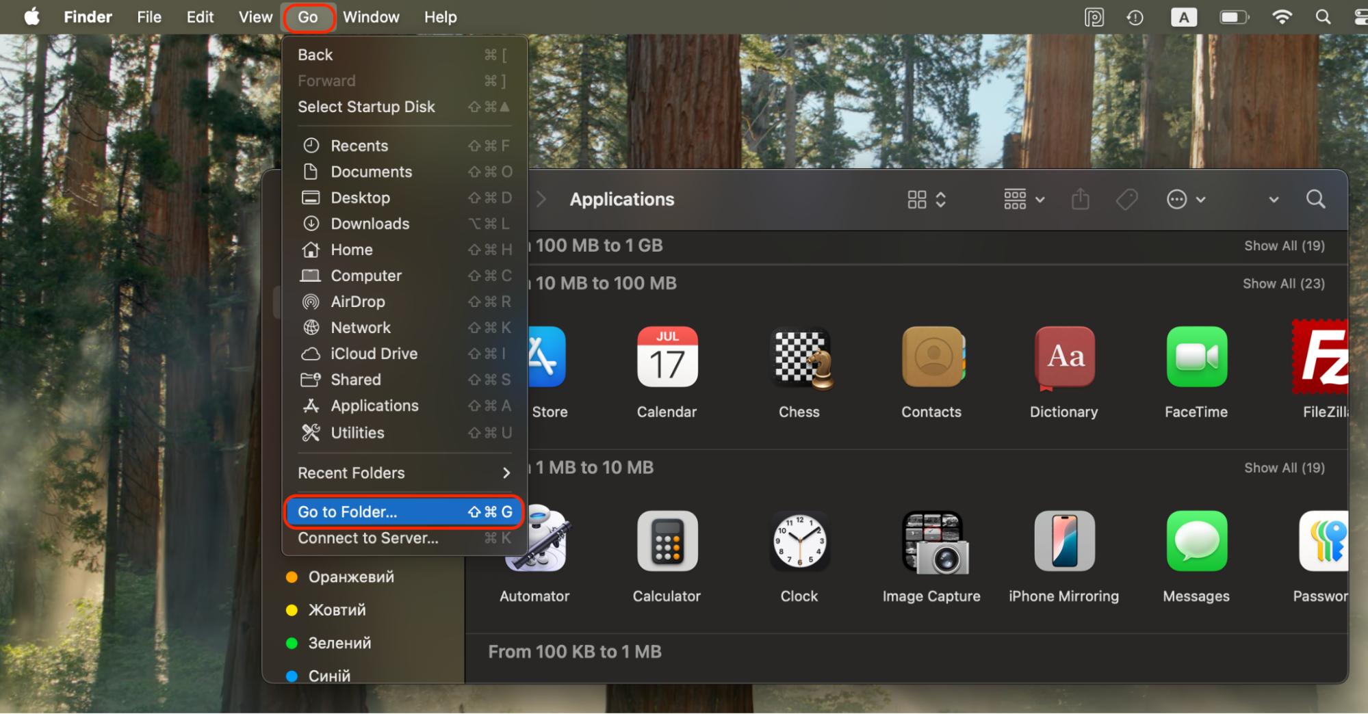Click Show All for 10 MB to 100 MB group
1368x714 pixels.
[x=1284, y=283]
